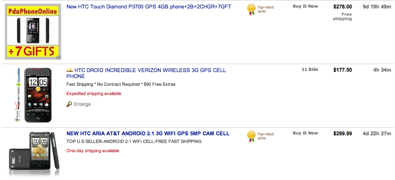Click the $299.99 price
Viewport: 395px width, 180px height.
[x=343, y=134]
